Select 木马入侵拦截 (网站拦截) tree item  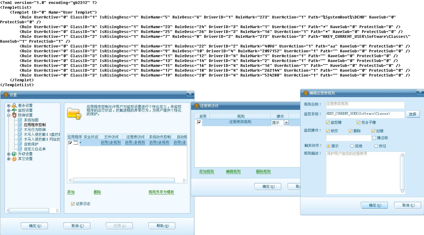[42, 139]
